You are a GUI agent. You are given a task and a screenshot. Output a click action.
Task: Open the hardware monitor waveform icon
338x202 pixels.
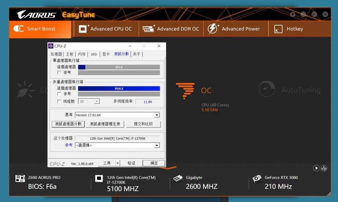[324, 168]
